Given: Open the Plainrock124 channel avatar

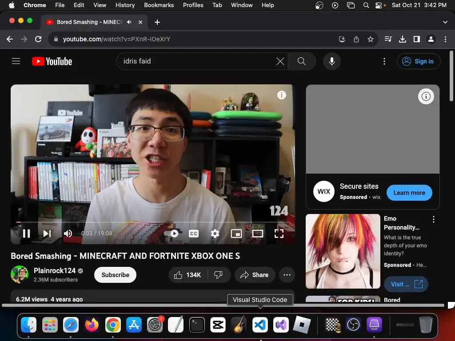Looking at the screenshot, I should (20, 274).
